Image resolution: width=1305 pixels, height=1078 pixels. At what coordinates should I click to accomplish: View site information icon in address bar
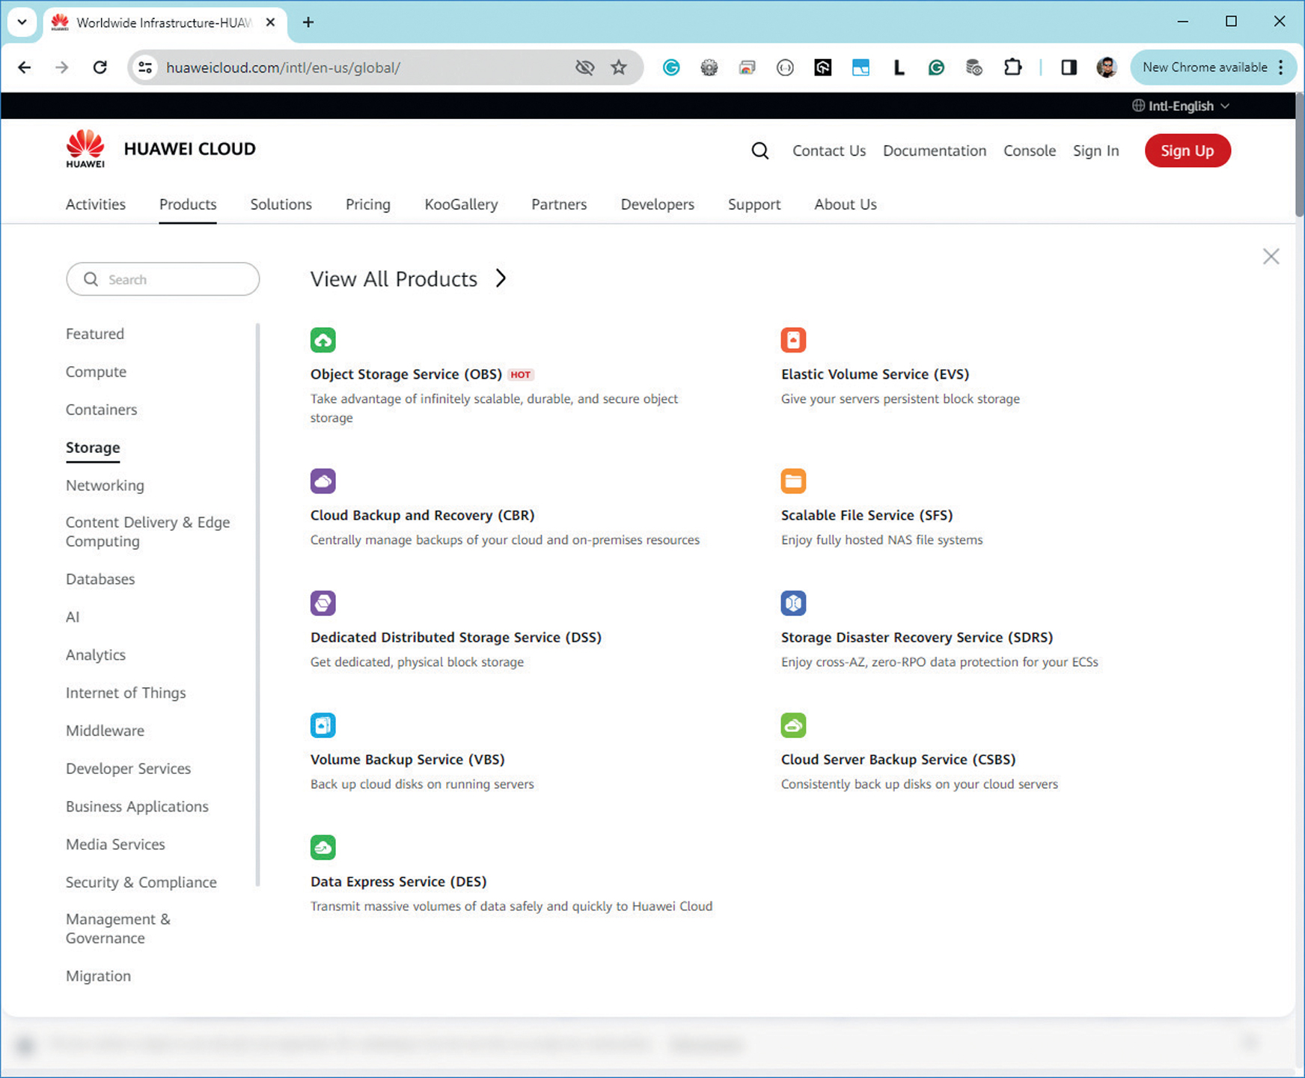coord(145,67)
